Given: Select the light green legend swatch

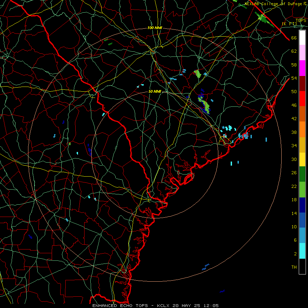Looking at the screenshot, I should [302, 190].
